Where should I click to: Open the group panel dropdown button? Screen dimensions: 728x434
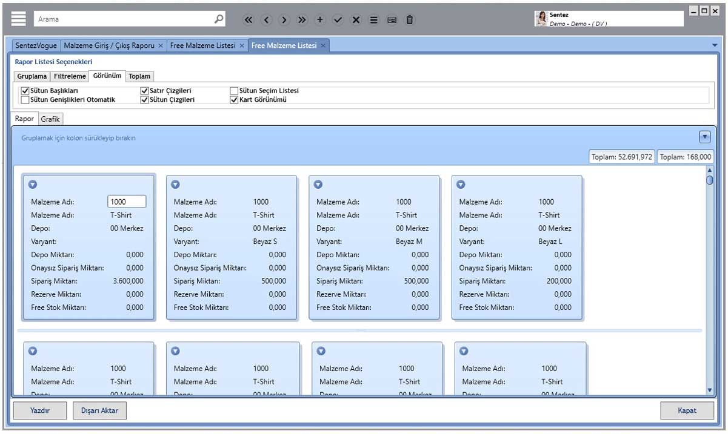coord(704,137)
